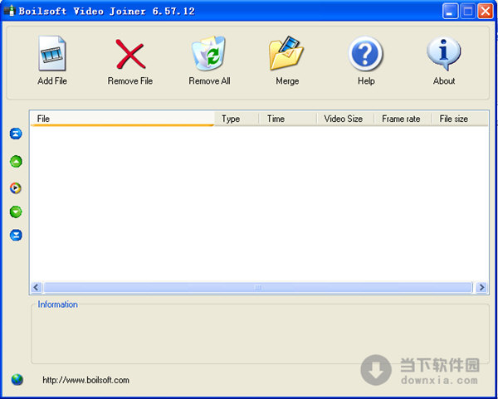Click the Add File filmstrip icon
The width and height of the screenshot is (498, 399).
click(x=52, y=53)
